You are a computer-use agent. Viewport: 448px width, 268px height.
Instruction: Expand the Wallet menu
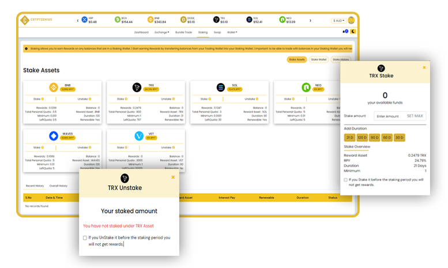pyautogui.click(x=233, y=33)
